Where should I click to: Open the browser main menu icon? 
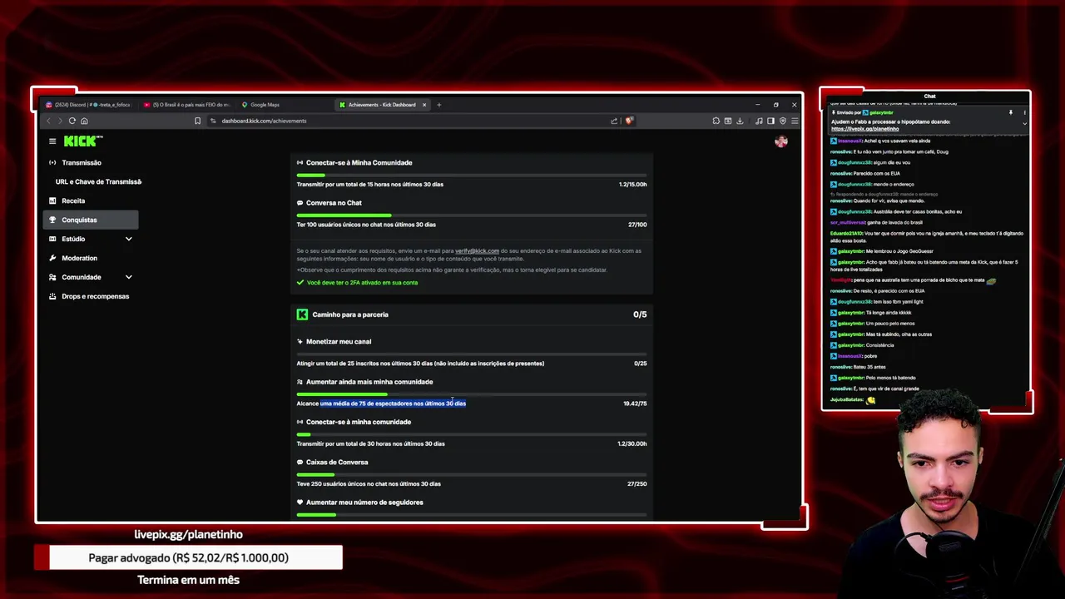pos(795,121)
